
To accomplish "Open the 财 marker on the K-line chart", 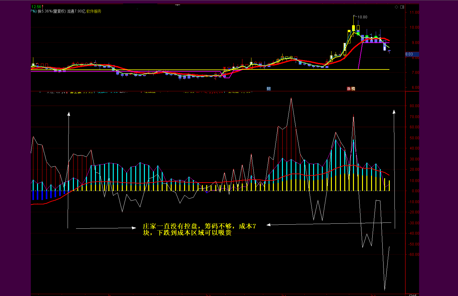I will point(269,89).
